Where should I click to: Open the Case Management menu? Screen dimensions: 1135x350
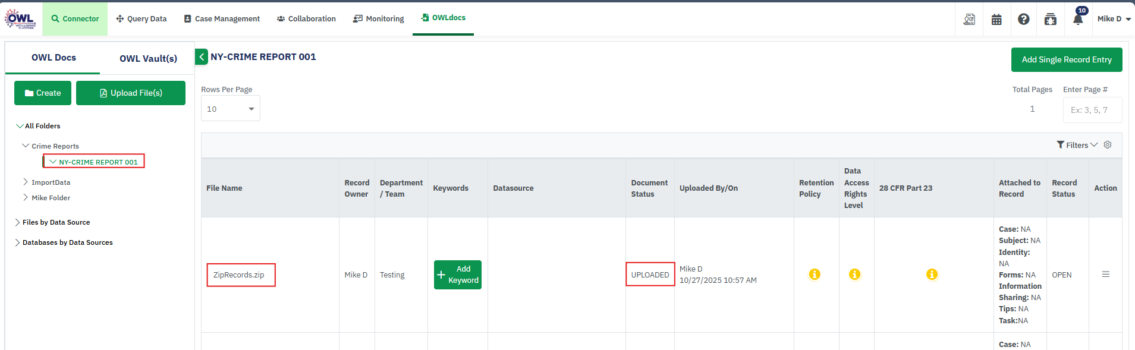pyautogui.click(x=222, y=19)
